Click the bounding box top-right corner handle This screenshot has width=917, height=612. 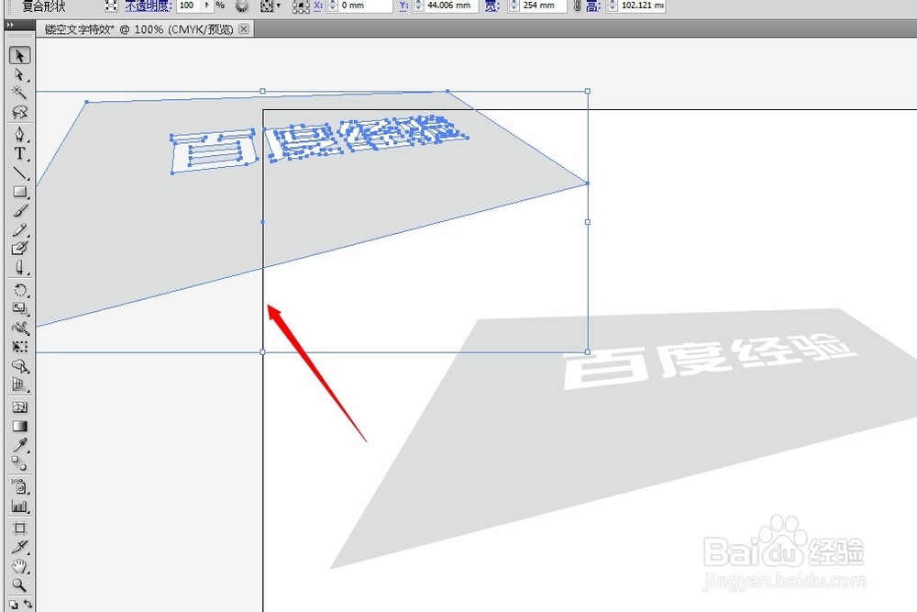[x=588, y=91]
